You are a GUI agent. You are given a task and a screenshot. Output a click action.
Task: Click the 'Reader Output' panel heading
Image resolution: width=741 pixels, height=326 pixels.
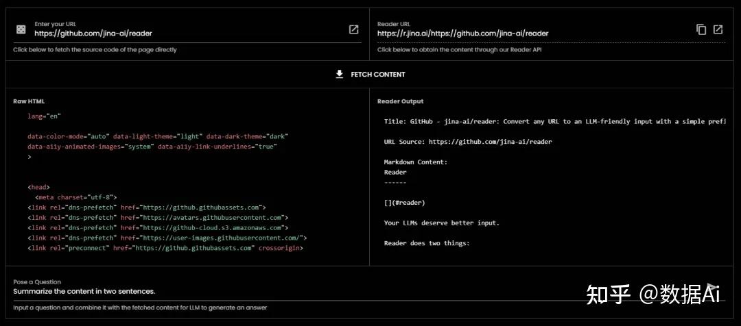pos(400,101)
